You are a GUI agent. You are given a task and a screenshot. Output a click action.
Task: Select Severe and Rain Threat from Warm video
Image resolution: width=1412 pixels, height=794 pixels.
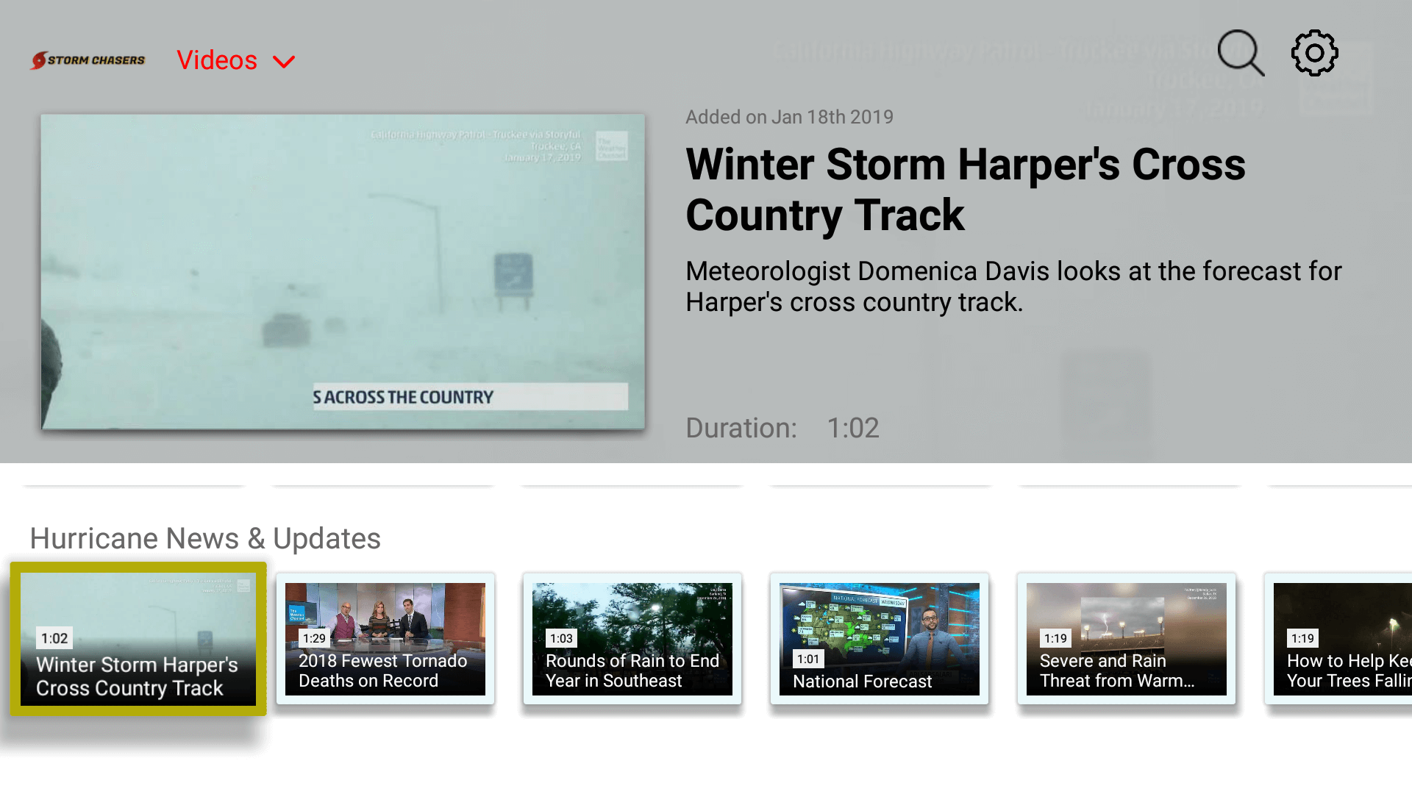(1125, 639)
